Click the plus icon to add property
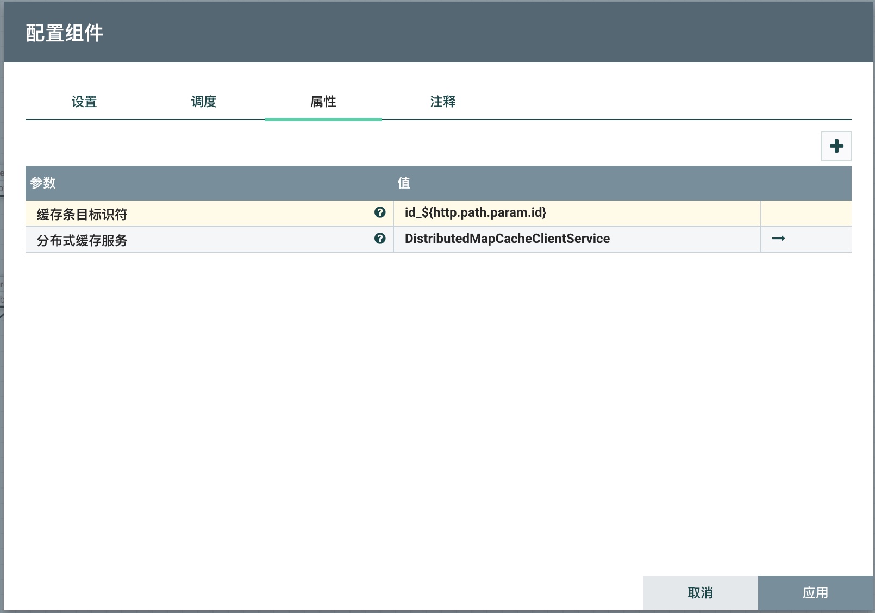The height and width of the screenshot is (613, 875). point(836,146)
